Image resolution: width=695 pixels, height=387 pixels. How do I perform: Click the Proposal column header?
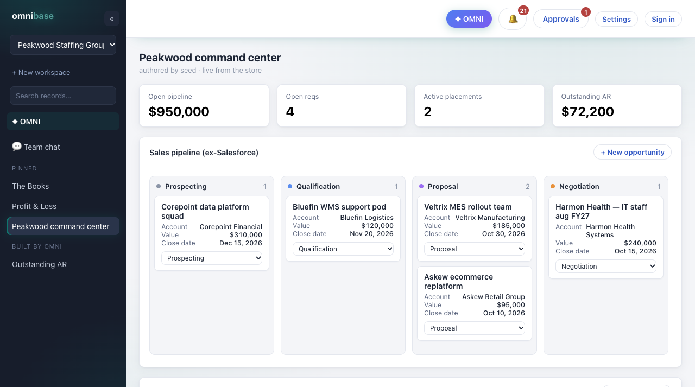tap(475, 186)
